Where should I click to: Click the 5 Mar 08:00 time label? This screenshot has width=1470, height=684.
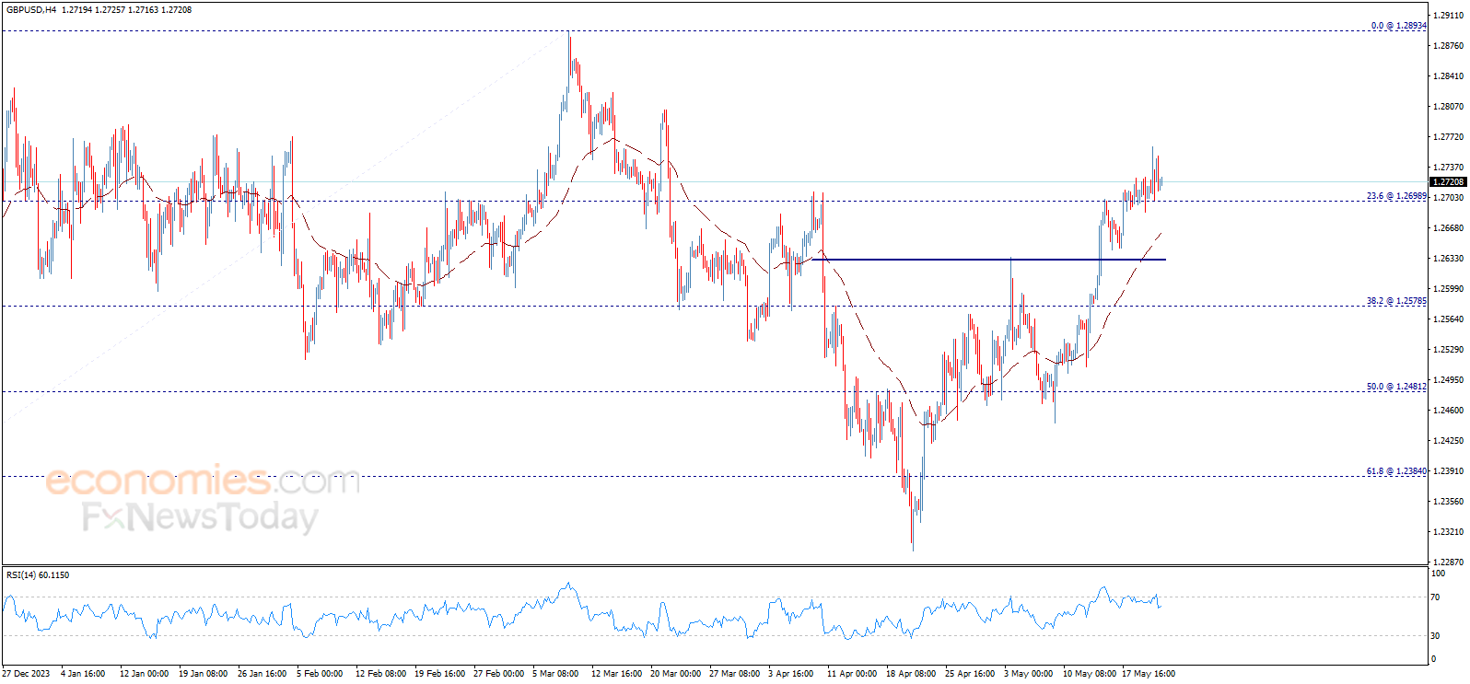coord(555,674)
